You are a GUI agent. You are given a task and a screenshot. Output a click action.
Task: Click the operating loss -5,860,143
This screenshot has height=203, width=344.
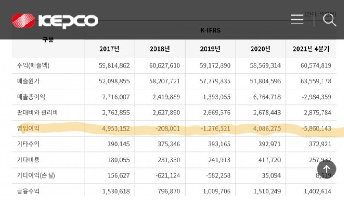(x=316, y=129)
